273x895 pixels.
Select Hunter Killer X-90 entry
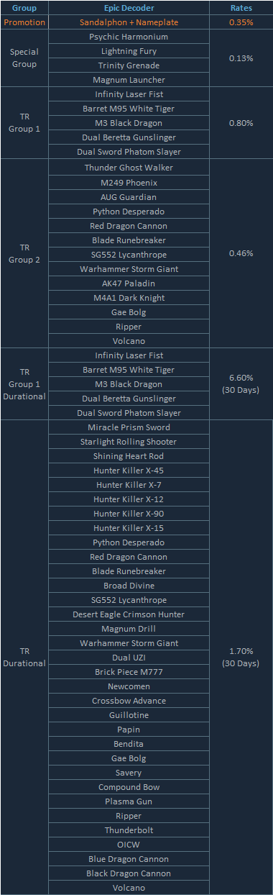(x=129, y=514)
